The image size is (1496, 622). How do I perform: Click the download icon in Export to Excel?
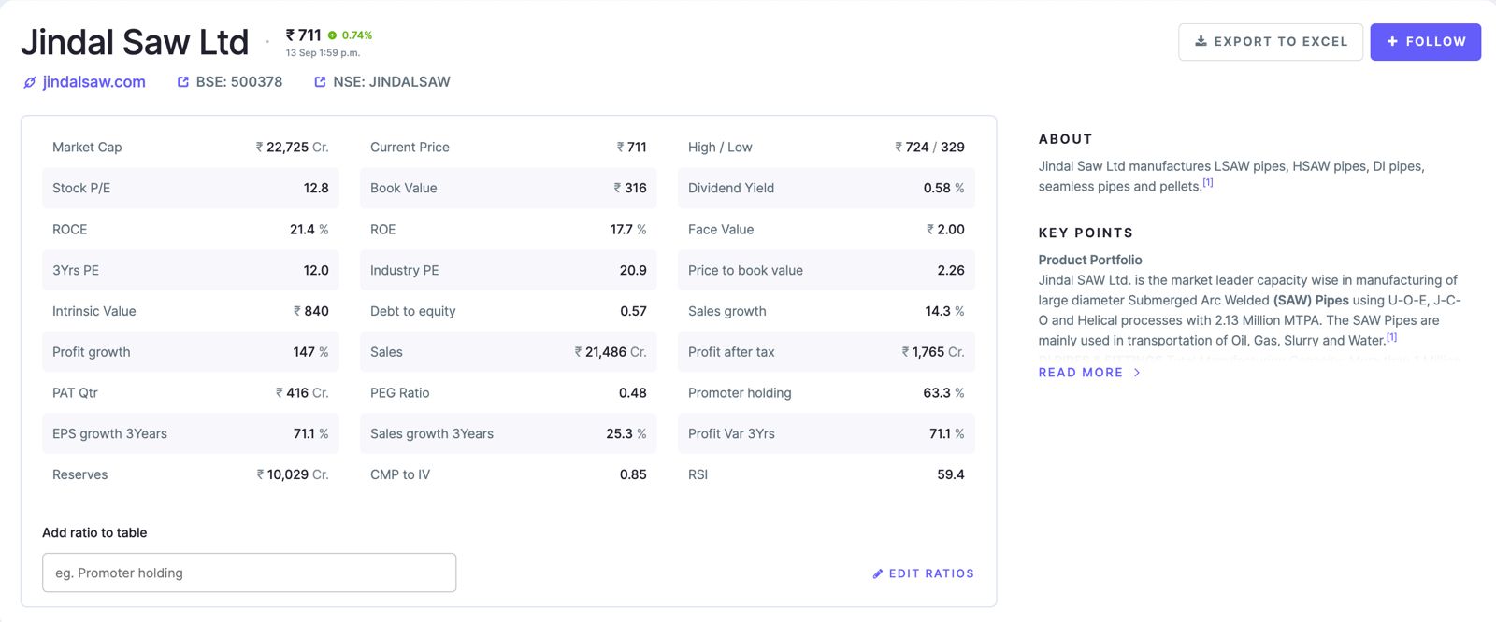point(1201,41)
